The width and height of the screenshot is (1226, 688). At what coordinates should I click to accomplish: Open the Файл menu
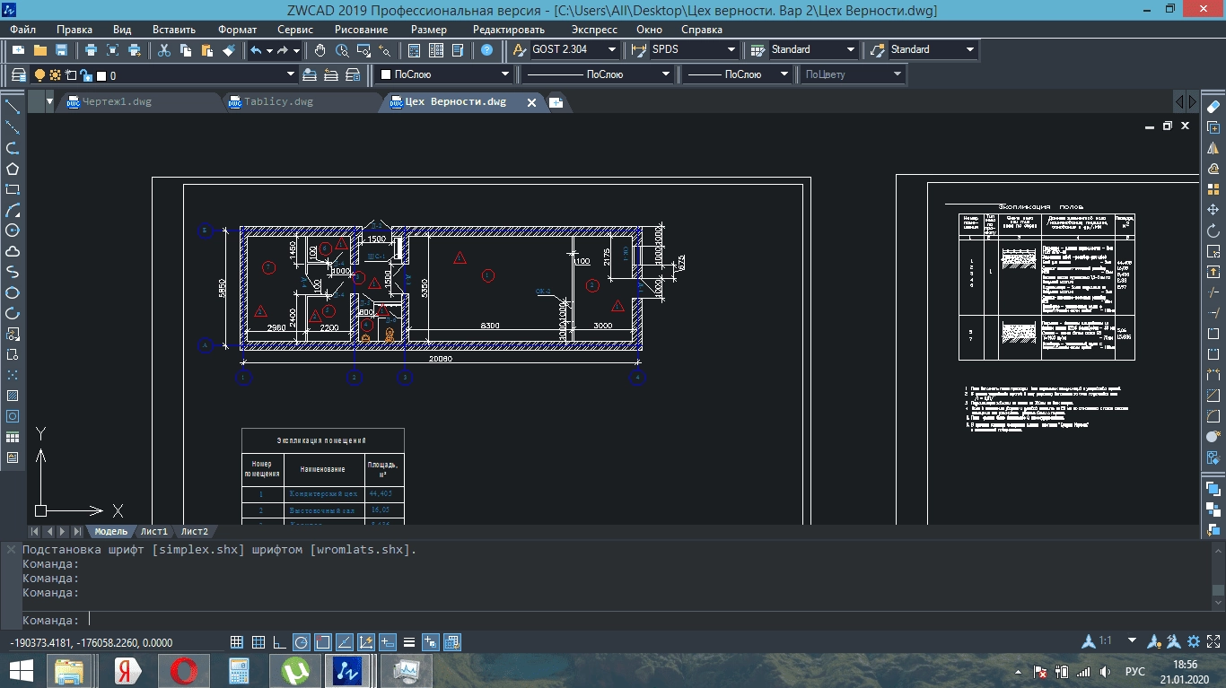[x=23, y=30]
